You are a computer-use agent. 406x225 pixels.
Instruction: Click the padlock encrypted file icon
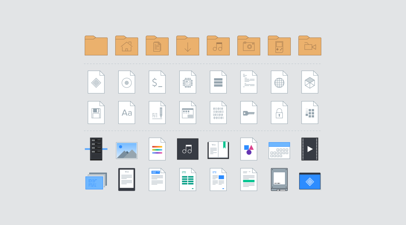279,113
